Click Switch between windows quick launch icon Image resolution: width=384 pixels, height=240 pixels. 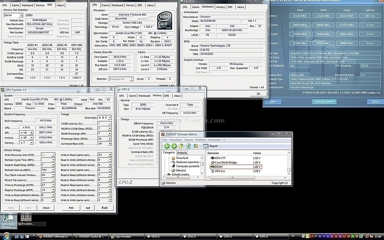tap(22, 237)
